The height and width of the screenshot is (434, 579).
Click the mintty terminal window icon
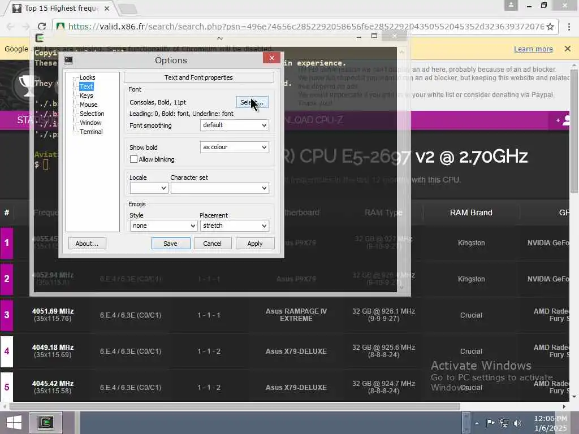pos(40,38)
